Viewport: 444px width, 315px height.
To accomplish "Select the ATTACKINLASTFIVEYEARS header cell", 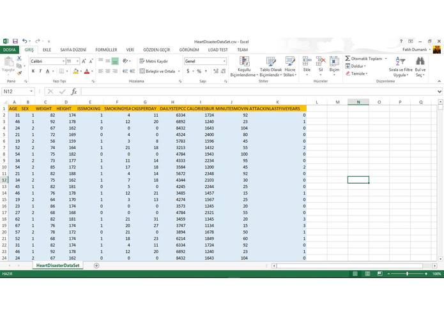I will pos(277,108).
